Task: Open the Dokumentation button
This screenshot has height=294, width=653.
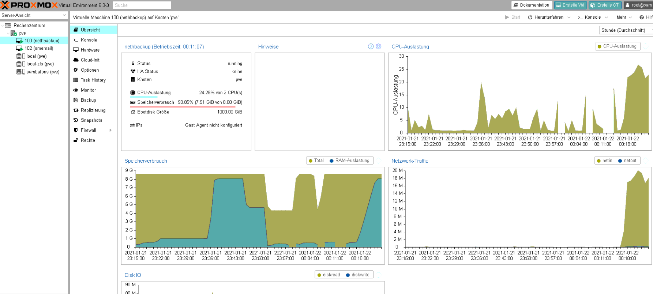Action: click(x=531, y=5)
